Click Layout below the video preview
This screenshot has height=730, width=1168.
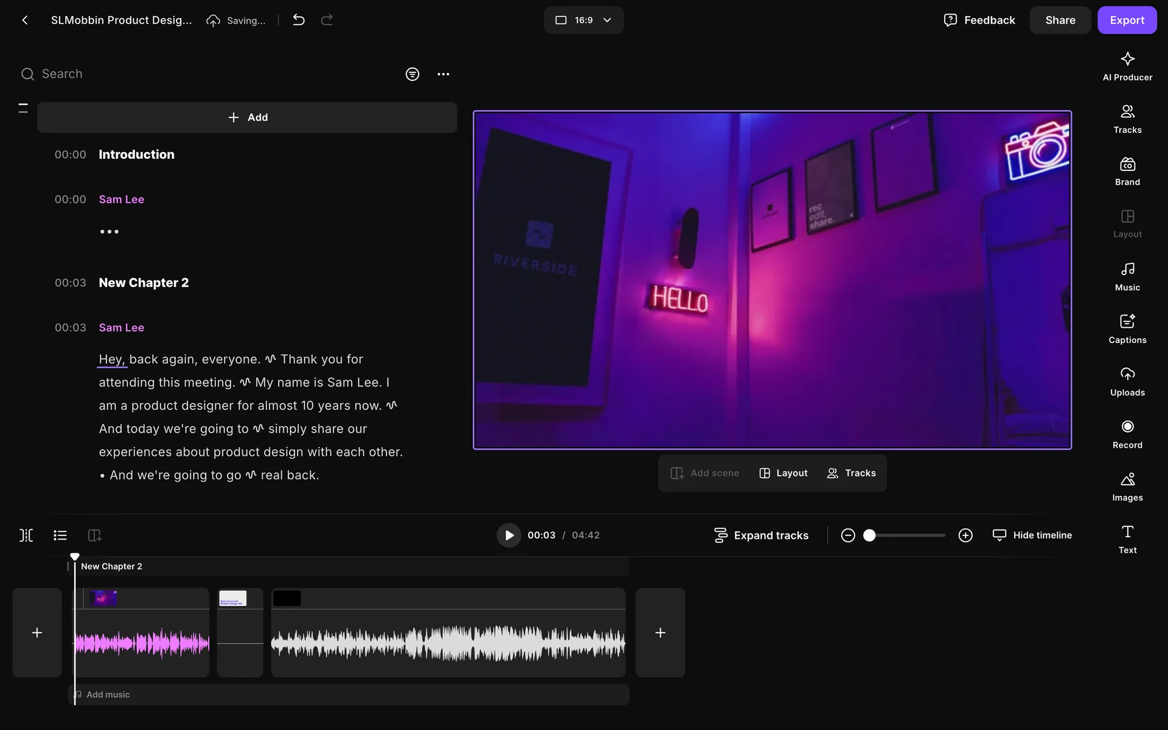click(x=783, y=473)
